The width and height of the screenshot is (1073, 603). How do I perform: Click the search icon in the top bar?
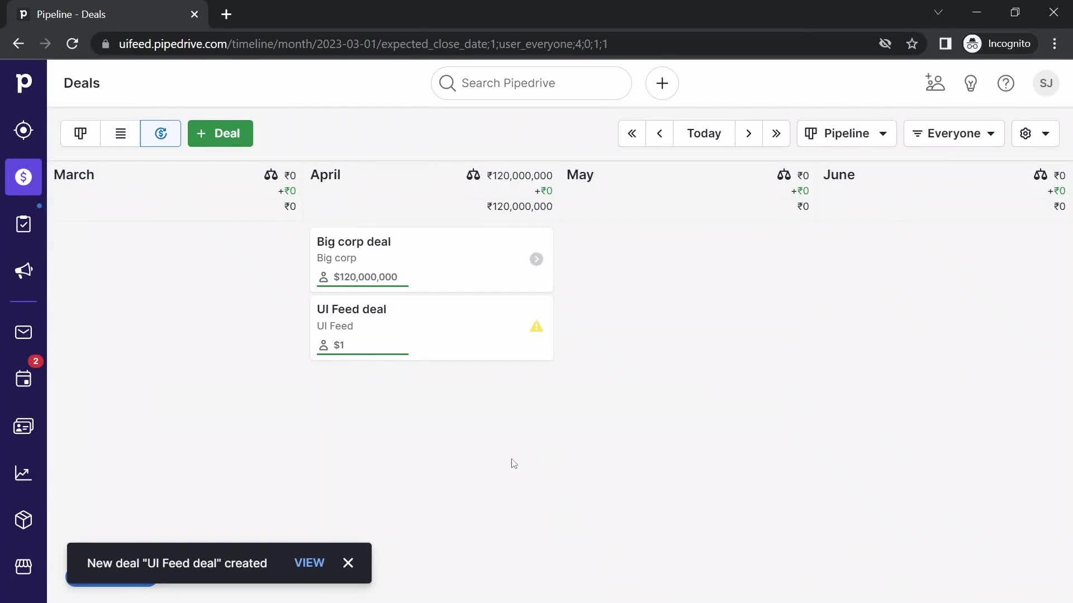(447, 83)
